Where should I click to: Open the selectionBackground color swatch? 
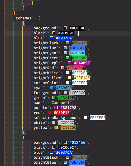point(85,118)
